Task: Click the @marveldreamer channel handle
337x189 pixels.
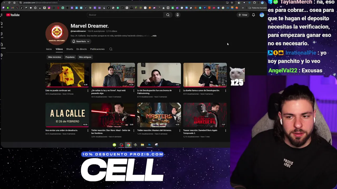Action: (78, 31)
